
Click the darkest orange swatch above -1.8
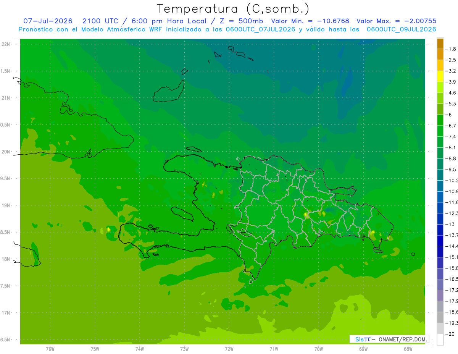[x=440, y=44]
